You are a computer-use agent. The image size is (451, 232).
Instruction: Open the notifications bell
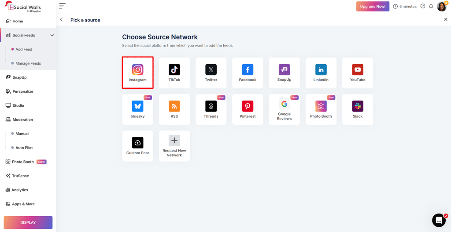[x=431, y=6]
